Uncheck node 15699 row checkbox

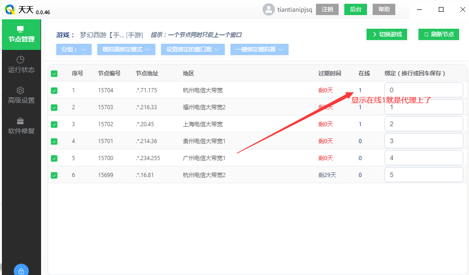click(54, 175)
